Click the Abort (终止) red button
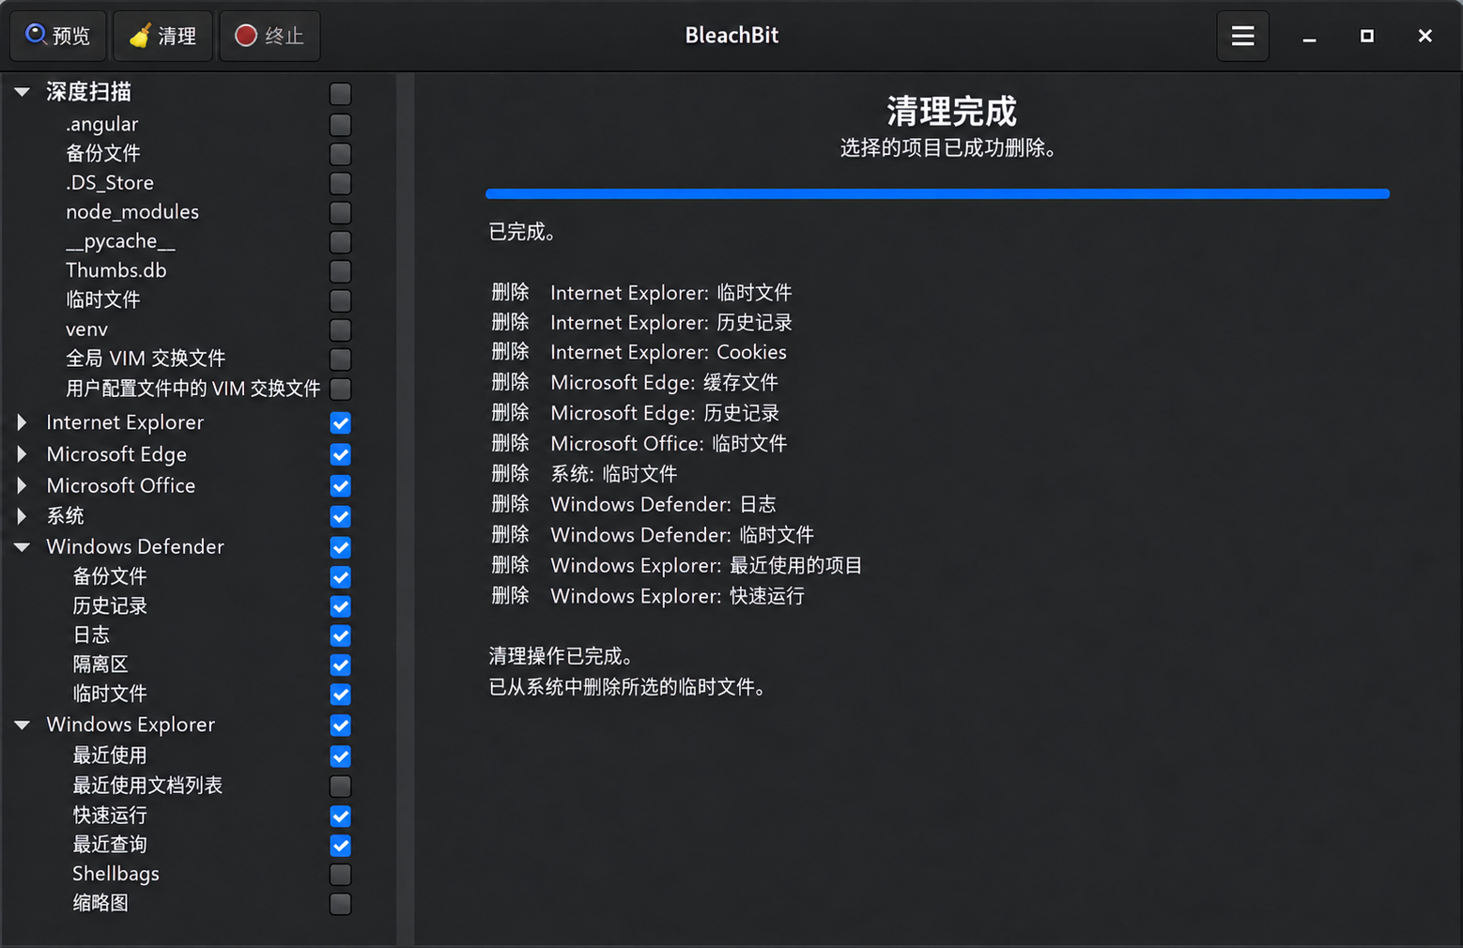This screenshot has width=1463, height=948. (x=269, y=36)
